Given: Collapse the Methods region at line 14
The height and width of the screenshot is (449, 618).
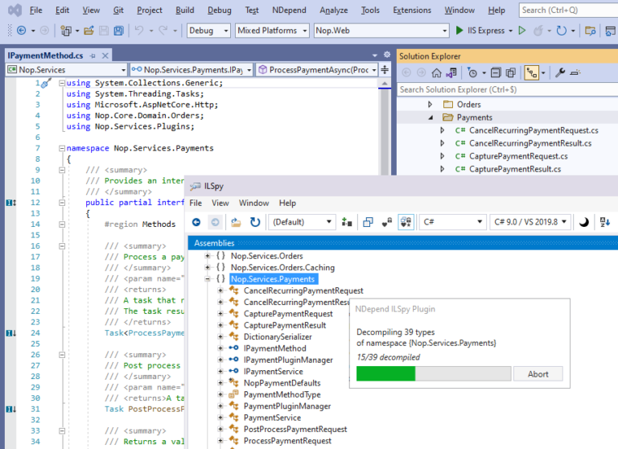Looking at the screenshot, I should (x=62, y=224).
